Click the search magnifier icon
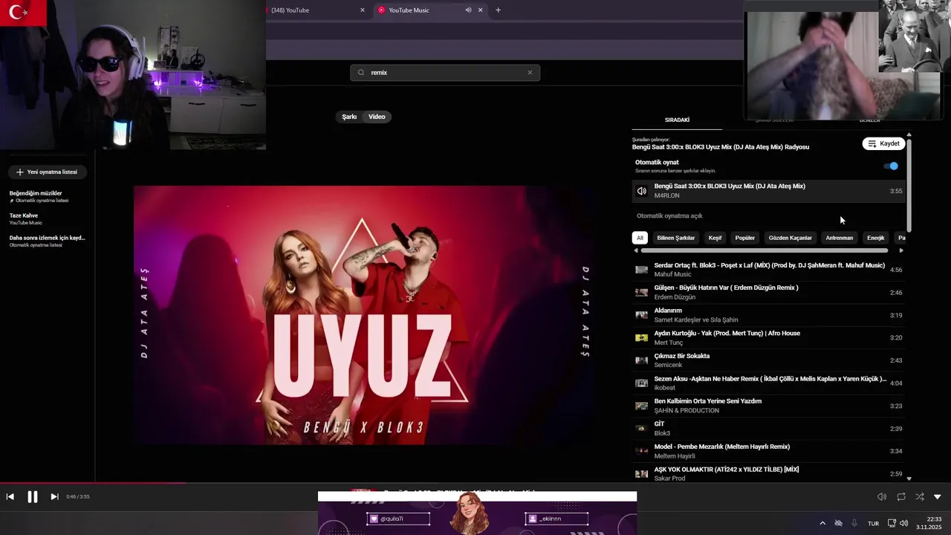The image size is (951, 535). pos(361,73)
